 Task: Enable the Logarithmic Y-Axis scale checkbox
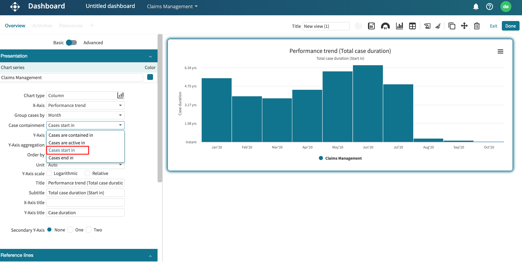coord(49,173)
